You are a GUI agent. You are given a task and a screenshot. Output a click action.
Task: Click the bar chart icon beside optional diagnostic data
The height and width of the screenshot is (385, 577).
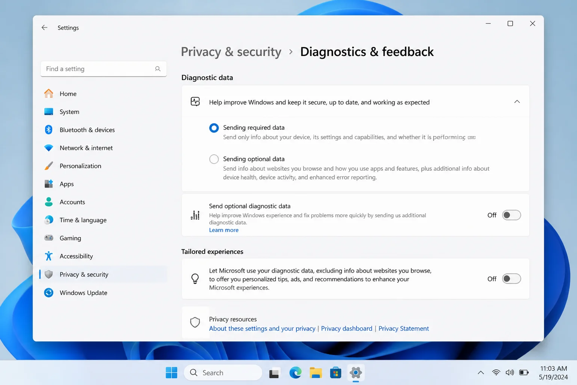(x=195, y=215)
